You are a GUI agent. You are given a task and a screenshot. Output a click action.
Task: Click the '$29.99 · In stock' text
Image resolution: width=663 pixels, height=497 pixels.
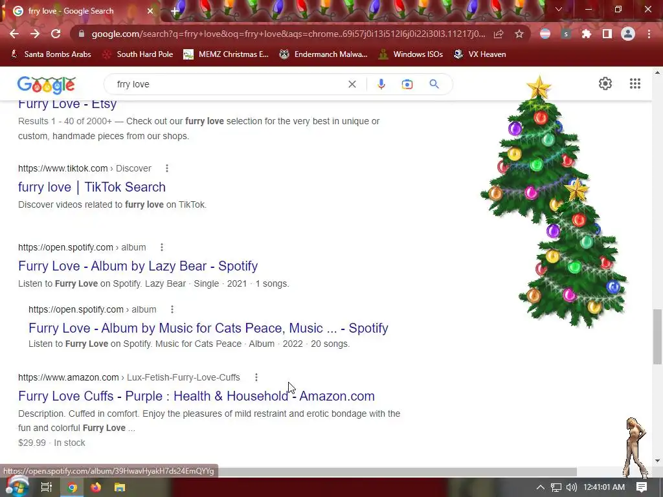point(52,443)
